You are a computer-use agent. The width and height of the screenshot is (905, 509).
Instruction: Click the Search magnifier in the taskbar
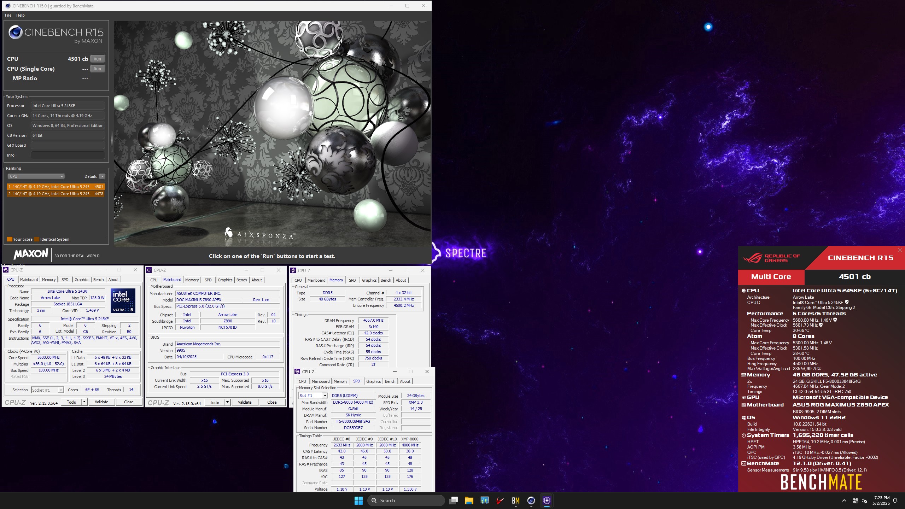pos(374,501)
